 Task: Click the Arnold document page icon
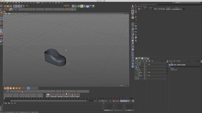click(x=136, y=20)
